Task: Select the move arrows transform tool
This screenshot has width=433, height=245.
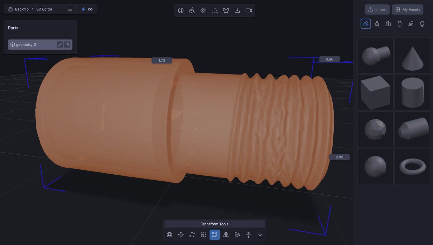Action: coord(181,235)
